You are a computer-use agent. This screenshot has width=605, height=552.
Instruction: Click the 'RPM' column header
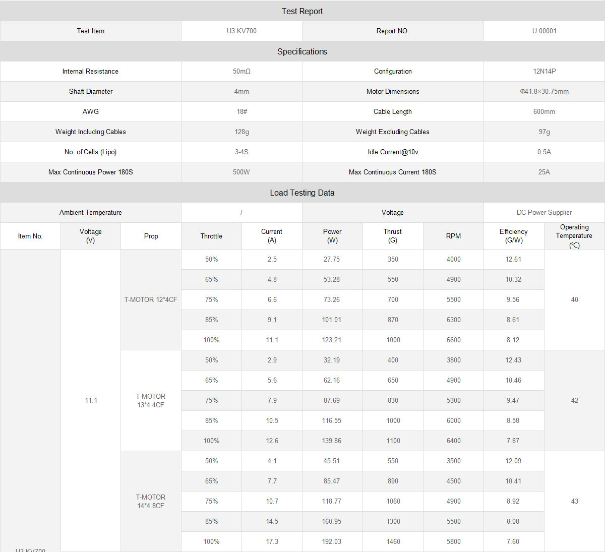(453, 236)
